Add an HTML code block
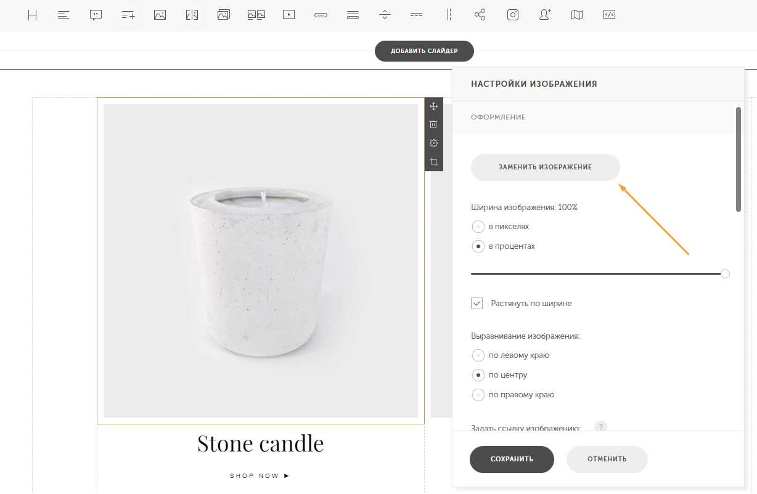The image size is (757, 494). coord(609,15)
